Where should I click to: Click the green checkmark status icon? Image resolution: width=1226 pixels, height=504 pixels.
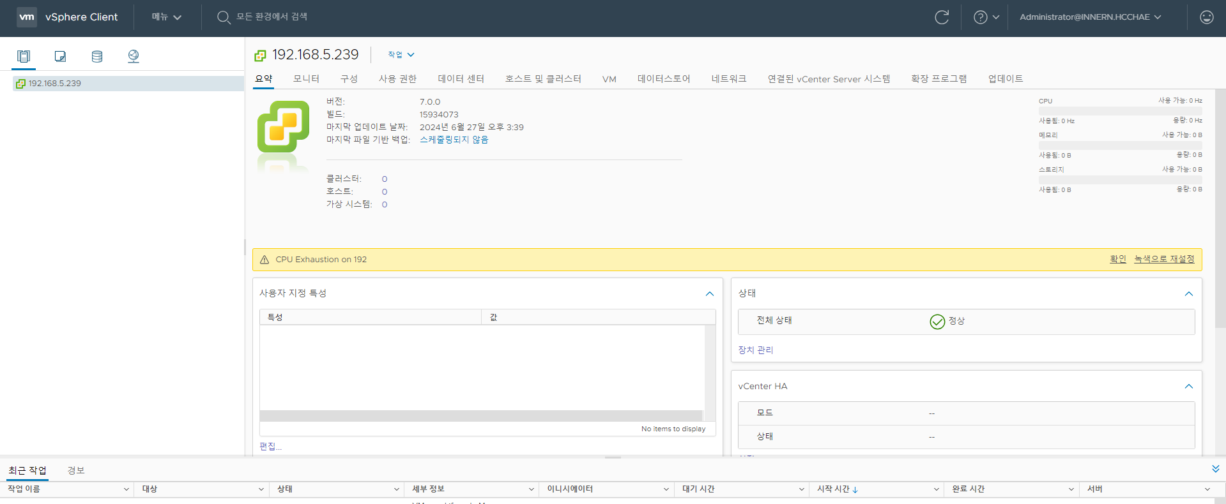[937, 322]
